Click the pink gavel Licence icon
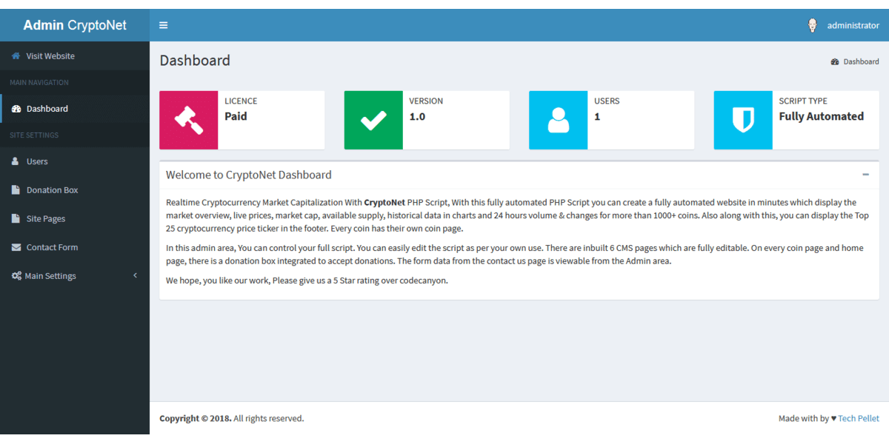Viewport: 889px width, 444px height. tap(188, 120)
